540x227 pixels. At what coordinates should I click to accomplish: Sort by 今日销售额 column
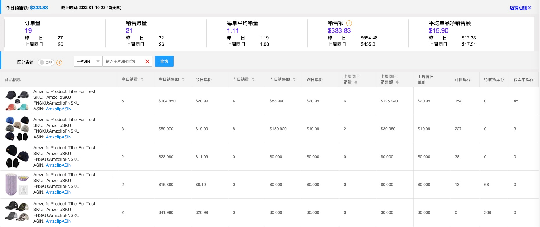(183, 79)
